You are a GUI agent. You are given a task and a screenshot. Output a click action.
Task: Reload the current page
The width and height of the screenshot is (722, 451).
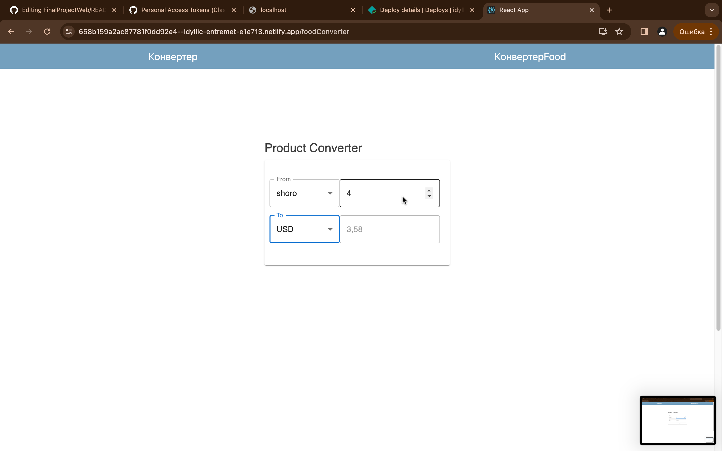coord(47,32)
